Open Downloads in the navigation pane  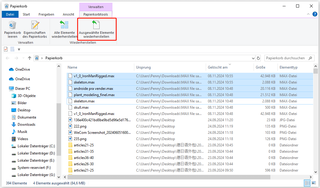[x=23, y=125]
